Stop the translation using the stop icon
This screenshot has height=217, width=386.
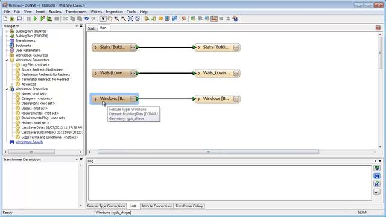(x=56, y=19)
